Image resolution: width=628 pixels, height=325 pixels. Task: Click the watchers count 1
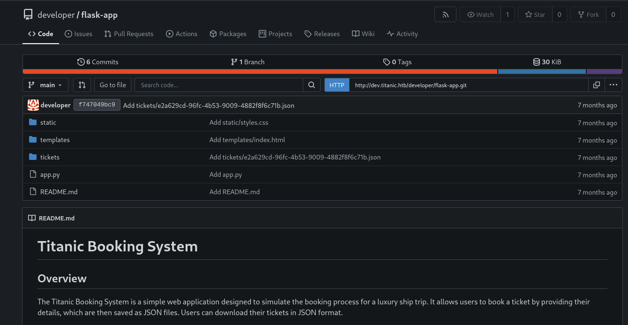pyautogui.click(x=507, y=15)
